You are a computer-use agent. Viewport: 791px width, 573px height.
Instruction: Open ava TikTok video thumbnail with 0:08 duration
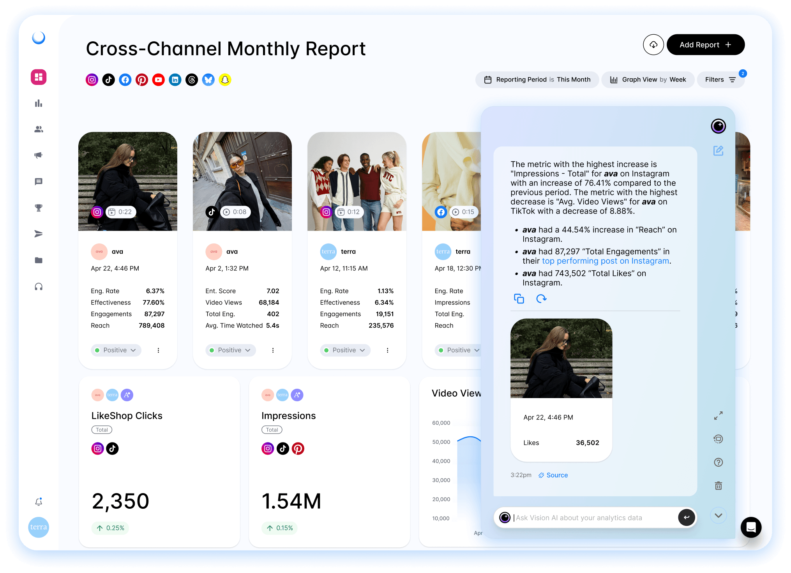(242, 182)
